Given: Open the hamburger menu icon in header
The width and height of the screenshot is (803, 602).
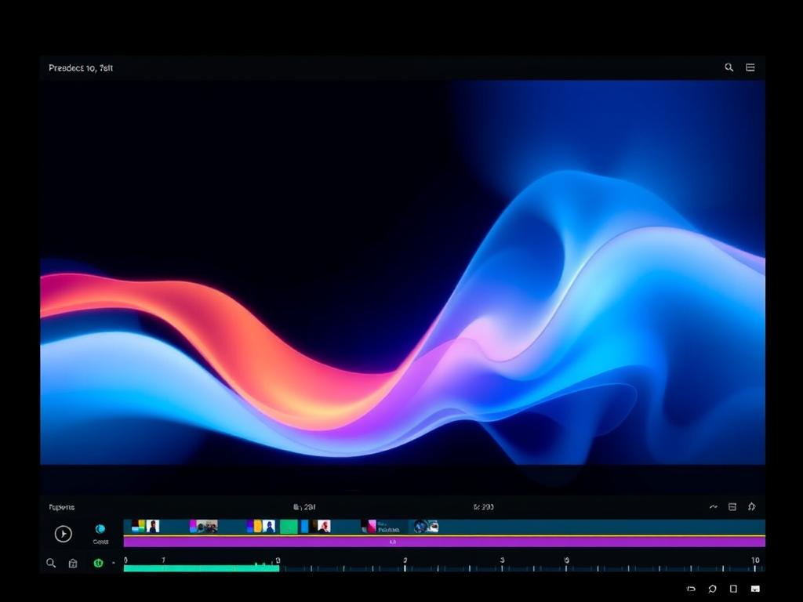Looking at the screenshot, I should tap(750, 67).
